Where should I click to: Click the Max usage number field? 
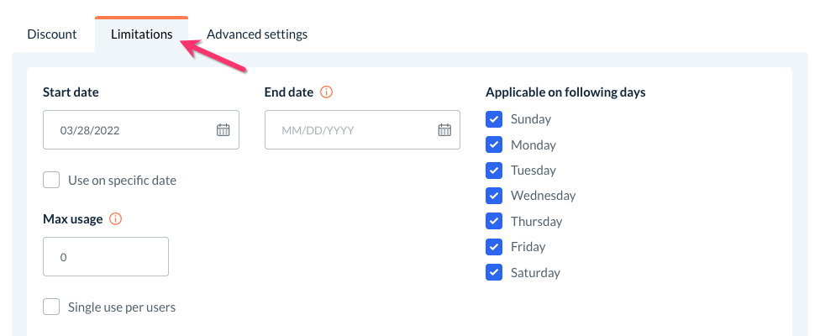[x=106, y=257]
